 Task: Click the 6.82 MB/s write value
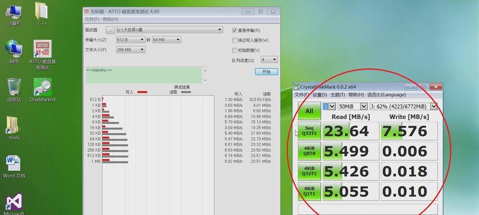tap(233, 161)
